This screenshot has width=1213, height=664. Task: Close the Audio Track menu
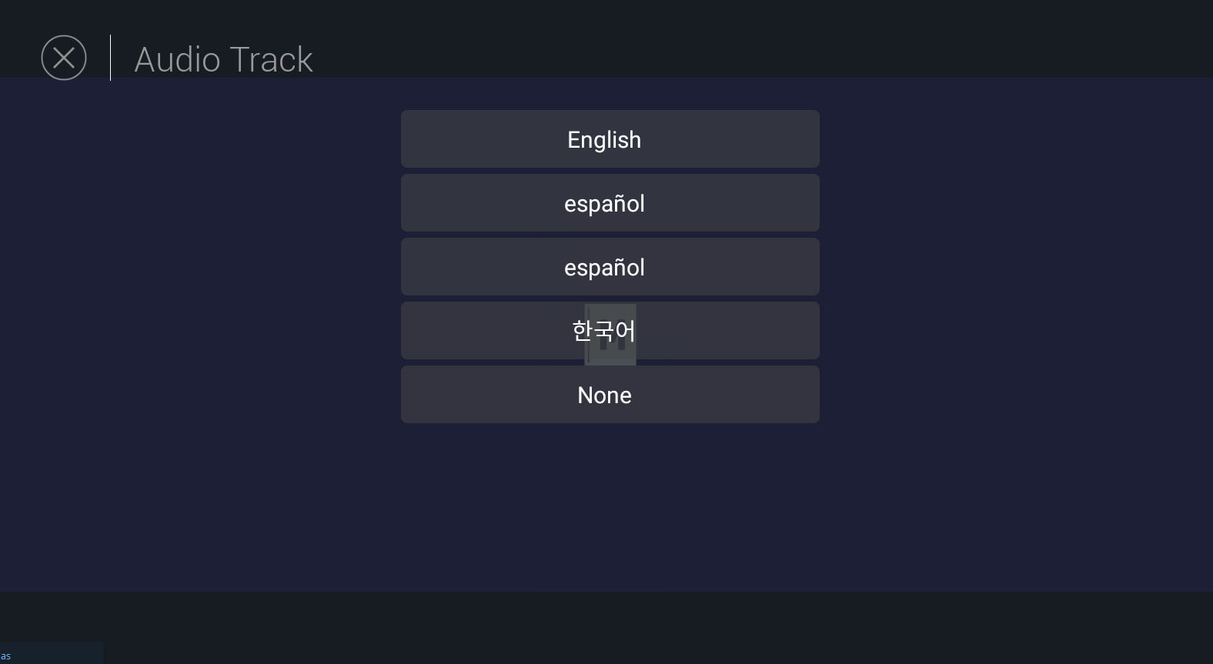64,58
